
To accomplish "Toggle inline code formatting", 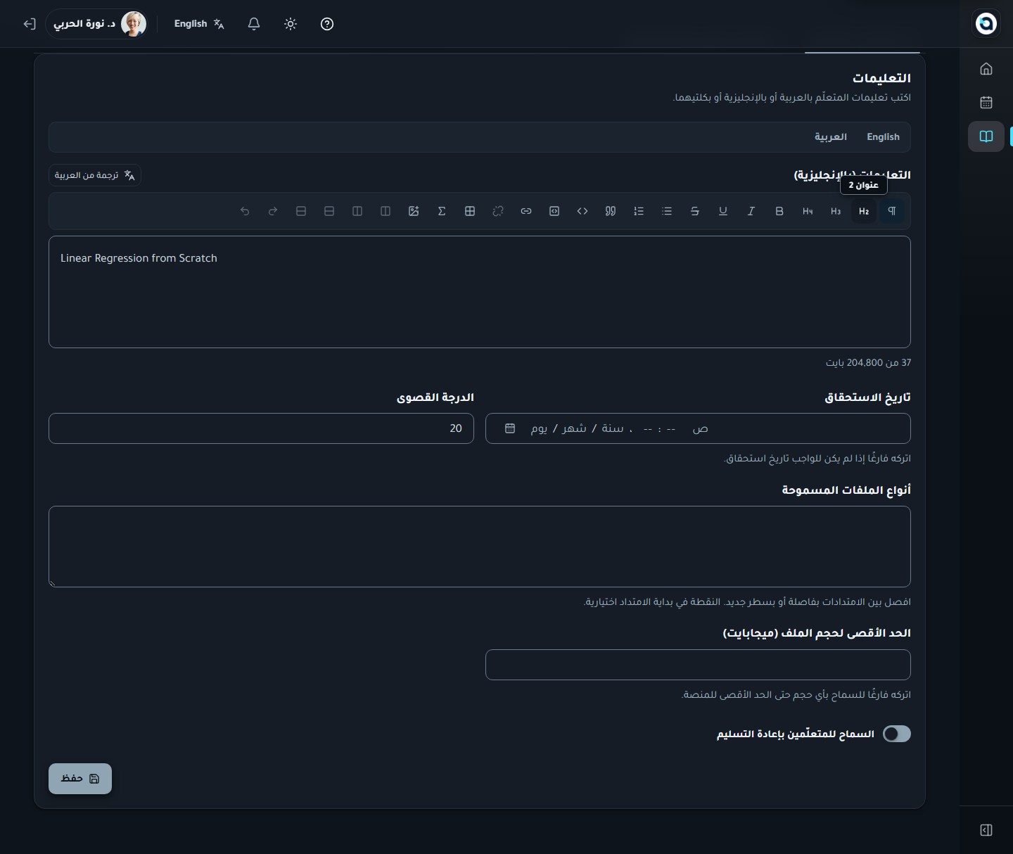I will click(x=582, y=211).
